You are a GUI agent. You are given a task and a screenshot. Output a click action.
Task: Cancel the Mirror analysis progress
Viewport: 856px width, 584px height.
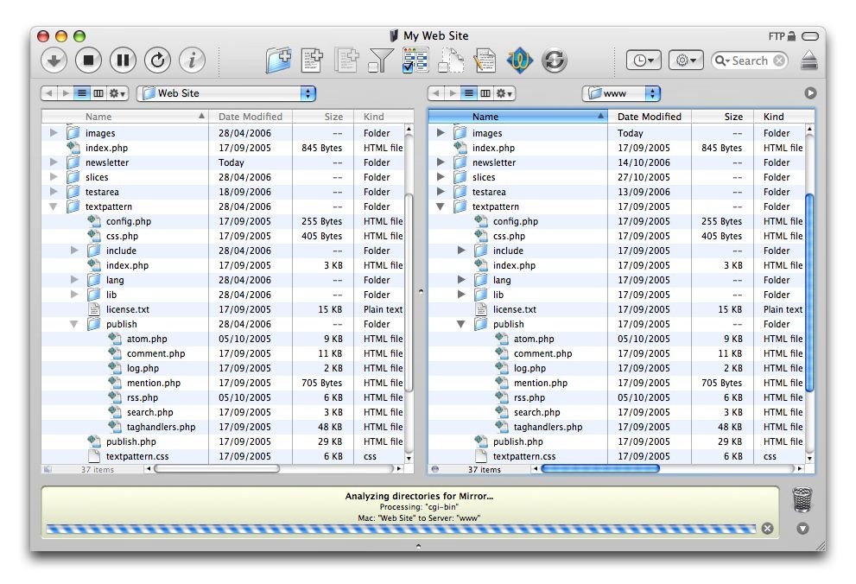(767, 529)
